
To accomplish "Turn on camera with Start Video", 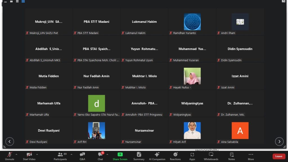I will (29, 156).
